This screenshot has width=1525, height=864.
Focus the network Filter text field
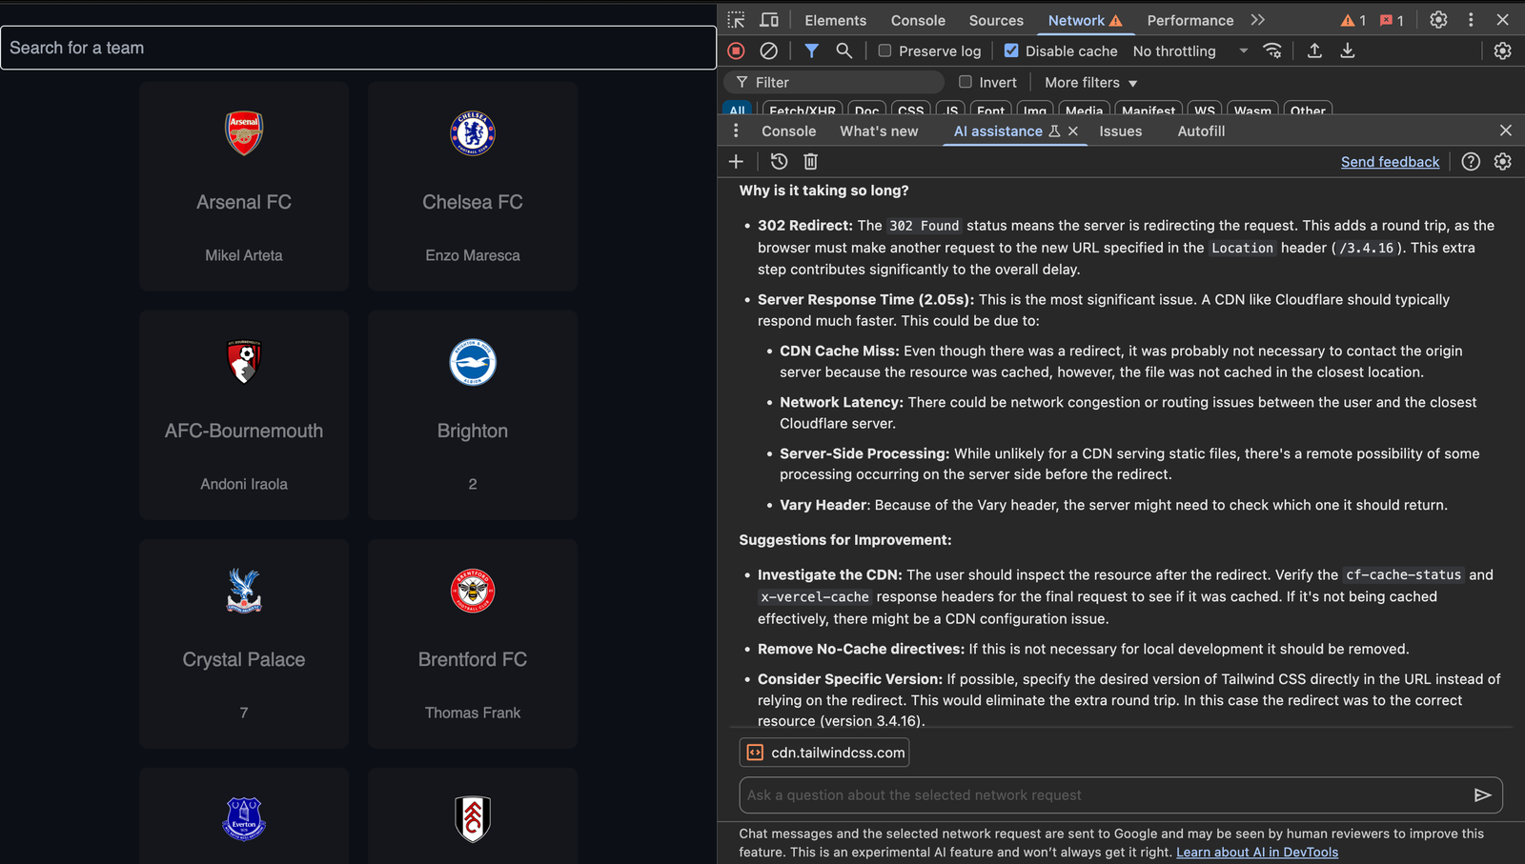click(834, 83)
